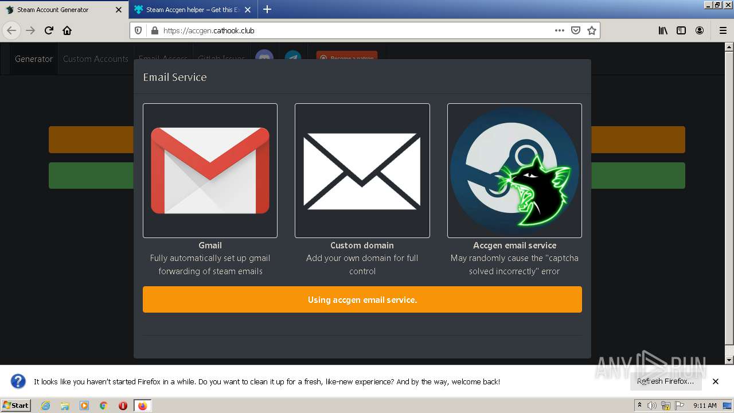734x413 pixels.
Task: Close the Steam Accgen helper tab
Action: [x=248, y=10]
